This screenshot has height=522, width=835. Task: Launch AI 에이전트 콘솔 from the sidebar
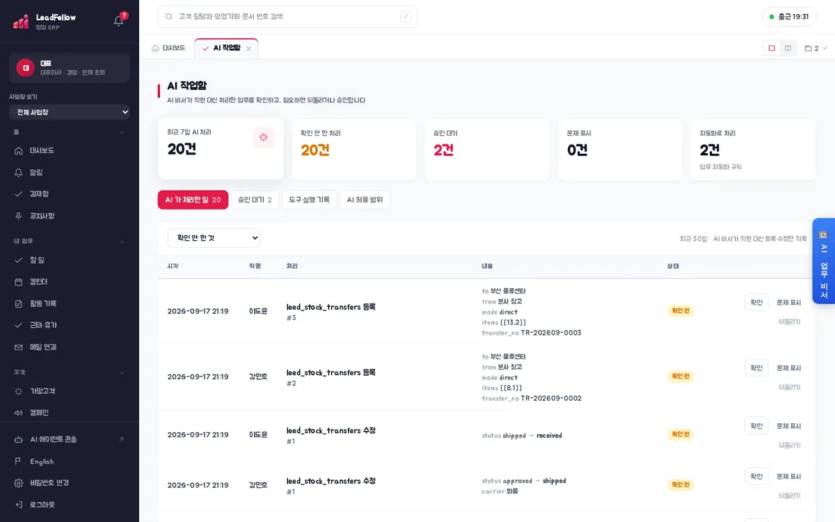70,439
